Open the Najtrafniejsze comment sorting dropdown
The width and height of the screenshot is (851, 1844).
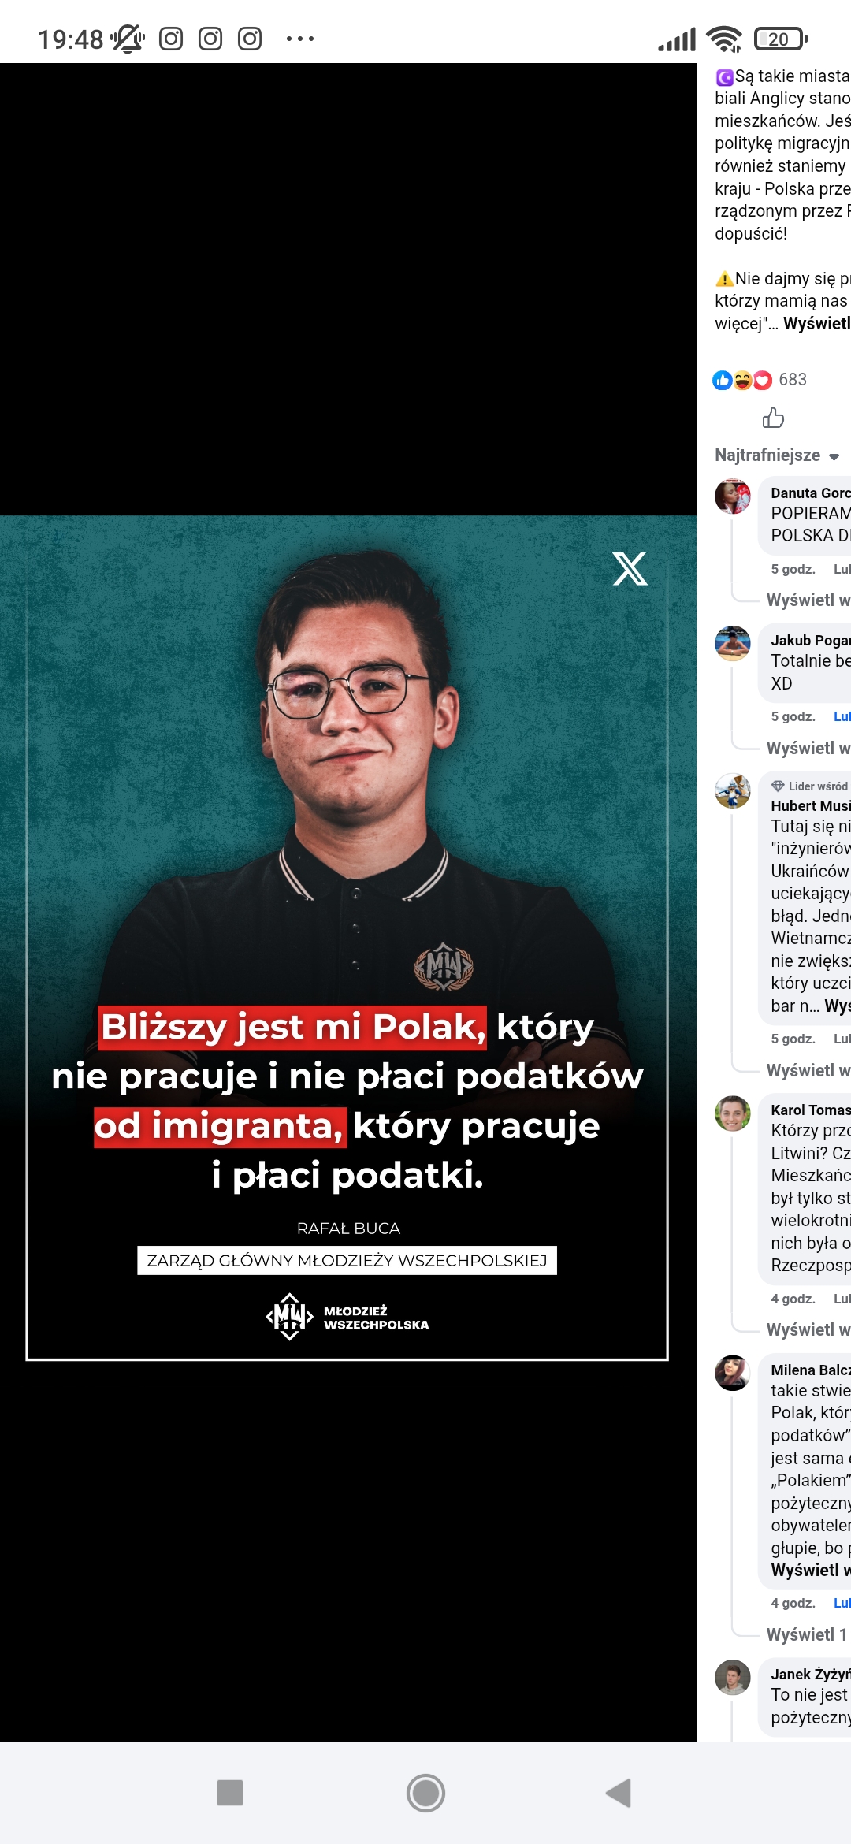click(777, 455)
